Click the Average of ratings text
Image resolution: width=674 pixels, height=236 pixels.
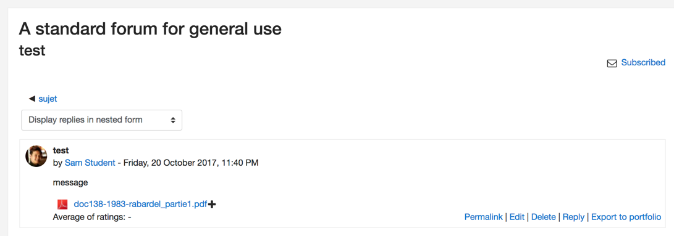(92, 217)
